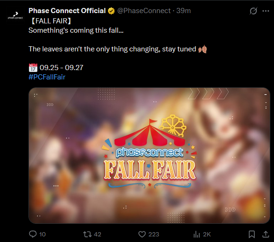This screenshot has width=274, height=242.
Task: Click the gold verified badge
Action: pos(111,11)
